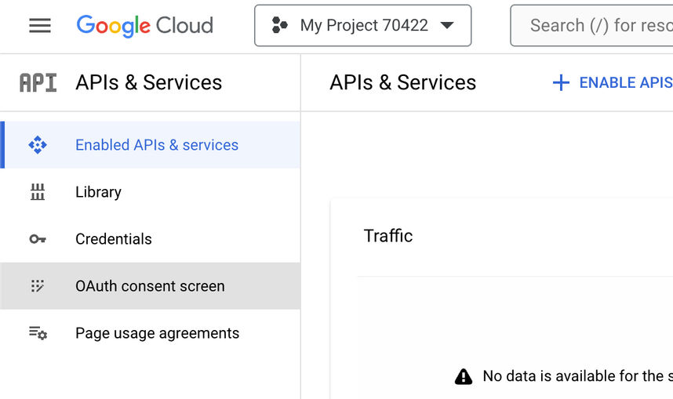Viewport: 673px width, 399px height.
Task: Open the Library page
Action: point(151,192)
